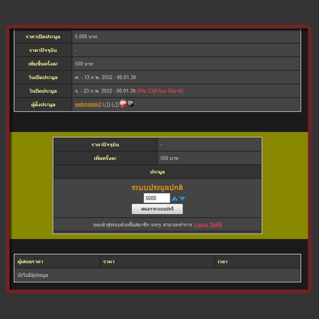
Task: Open the webmaster2 profile link
Action: point(88,104)
